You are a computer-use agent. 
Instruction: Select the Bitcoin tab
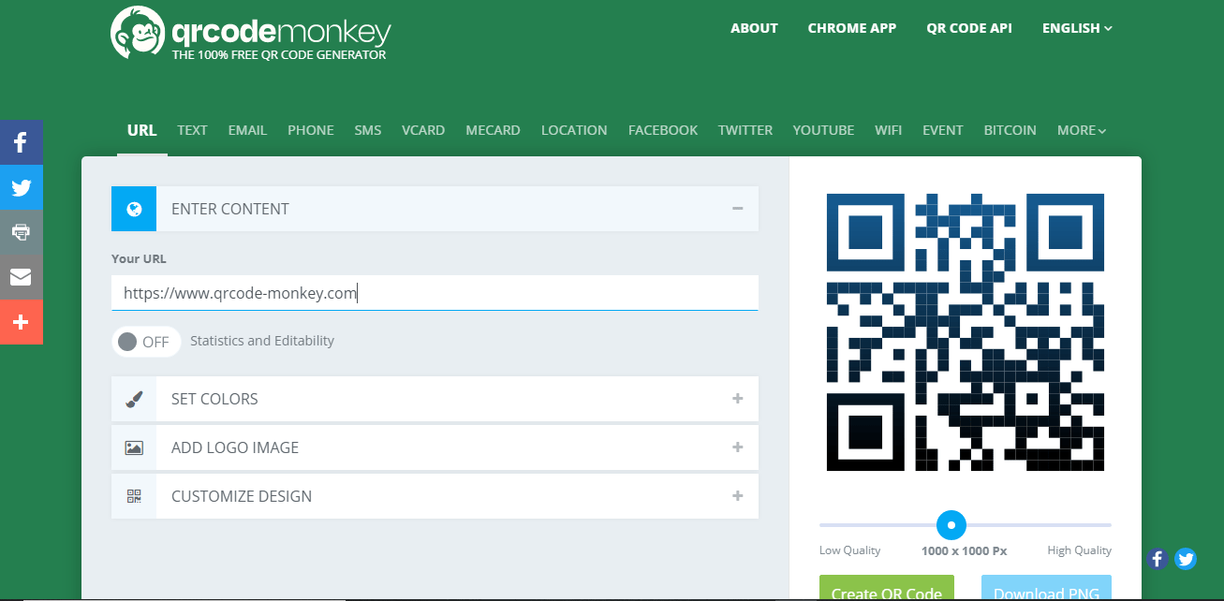pos(1010,130)
